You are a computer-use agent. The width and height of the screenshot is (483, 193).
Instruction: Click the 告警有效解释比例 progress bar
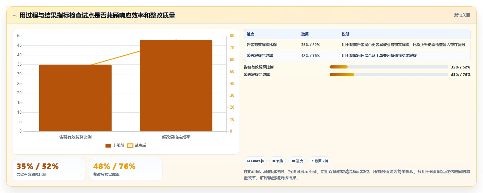389,67
